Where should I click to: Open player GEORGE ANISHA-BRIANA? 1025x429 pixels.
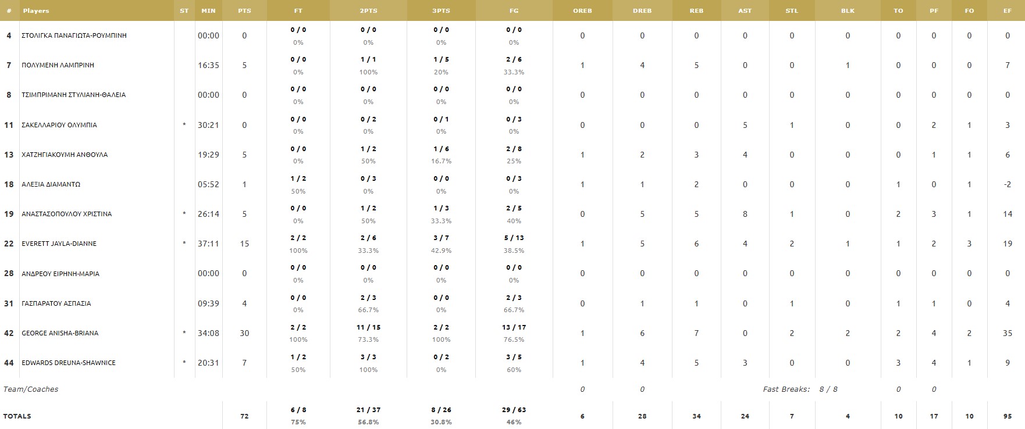60,333
